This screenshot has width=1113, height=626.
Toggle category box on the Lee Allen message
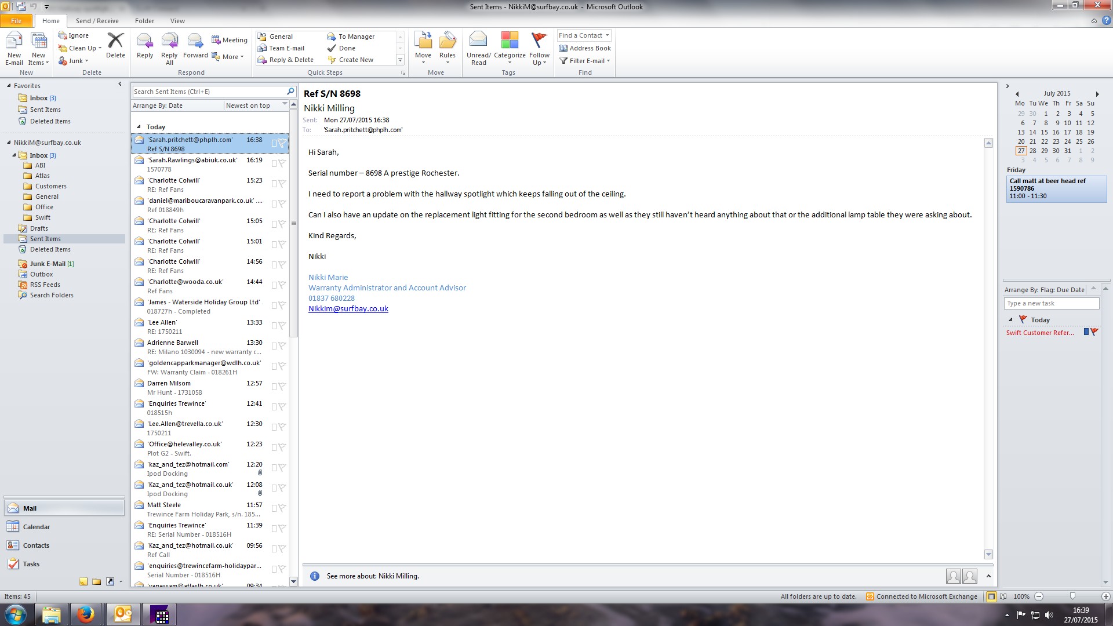[x=274, y=326]
